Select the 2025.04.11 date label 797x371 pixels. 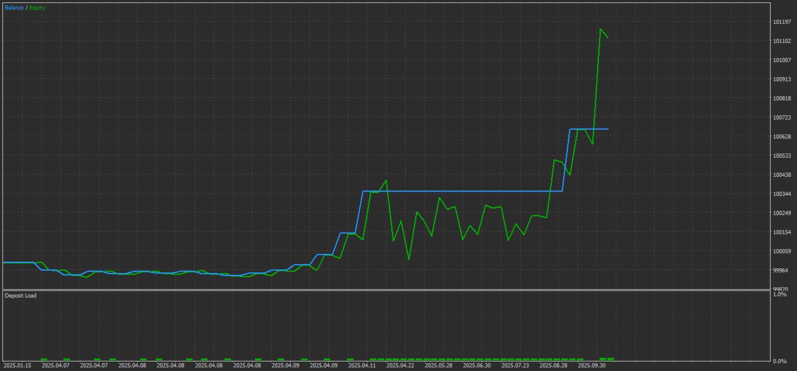pyautogui.click(x=362, y=365)
